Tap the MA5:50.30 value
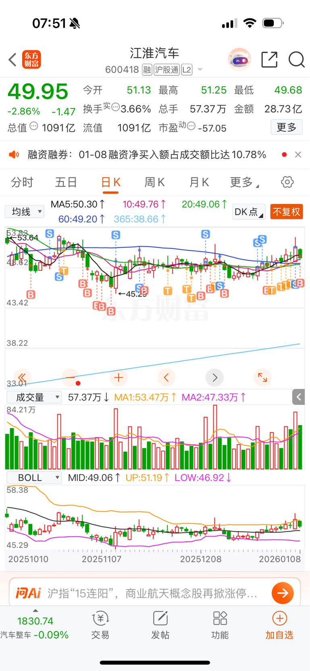This screenshot has height=671, width=310. pyautogui.click(x=78, y=204)
